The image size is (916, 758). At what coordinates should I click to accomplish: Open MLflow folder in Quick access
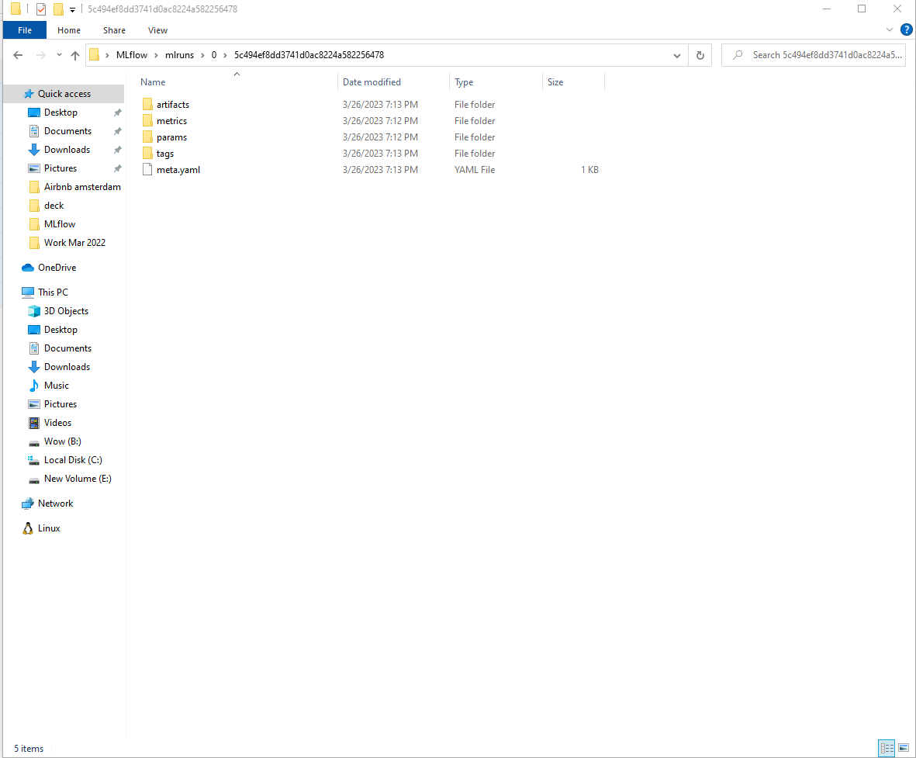click(x=60, y=224)
